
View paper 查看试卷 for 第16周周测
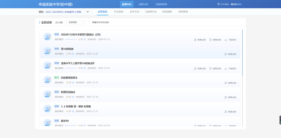[x=230, y=54]
